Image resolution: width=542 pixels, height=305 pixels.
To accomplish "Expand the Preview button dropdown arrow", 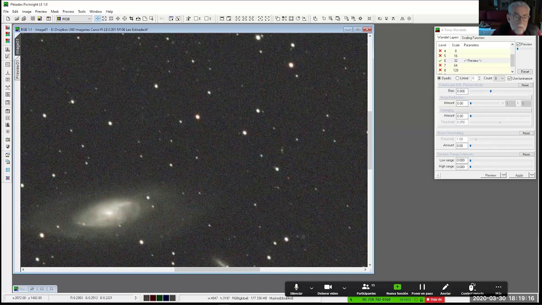I will [x=503, y=175].
